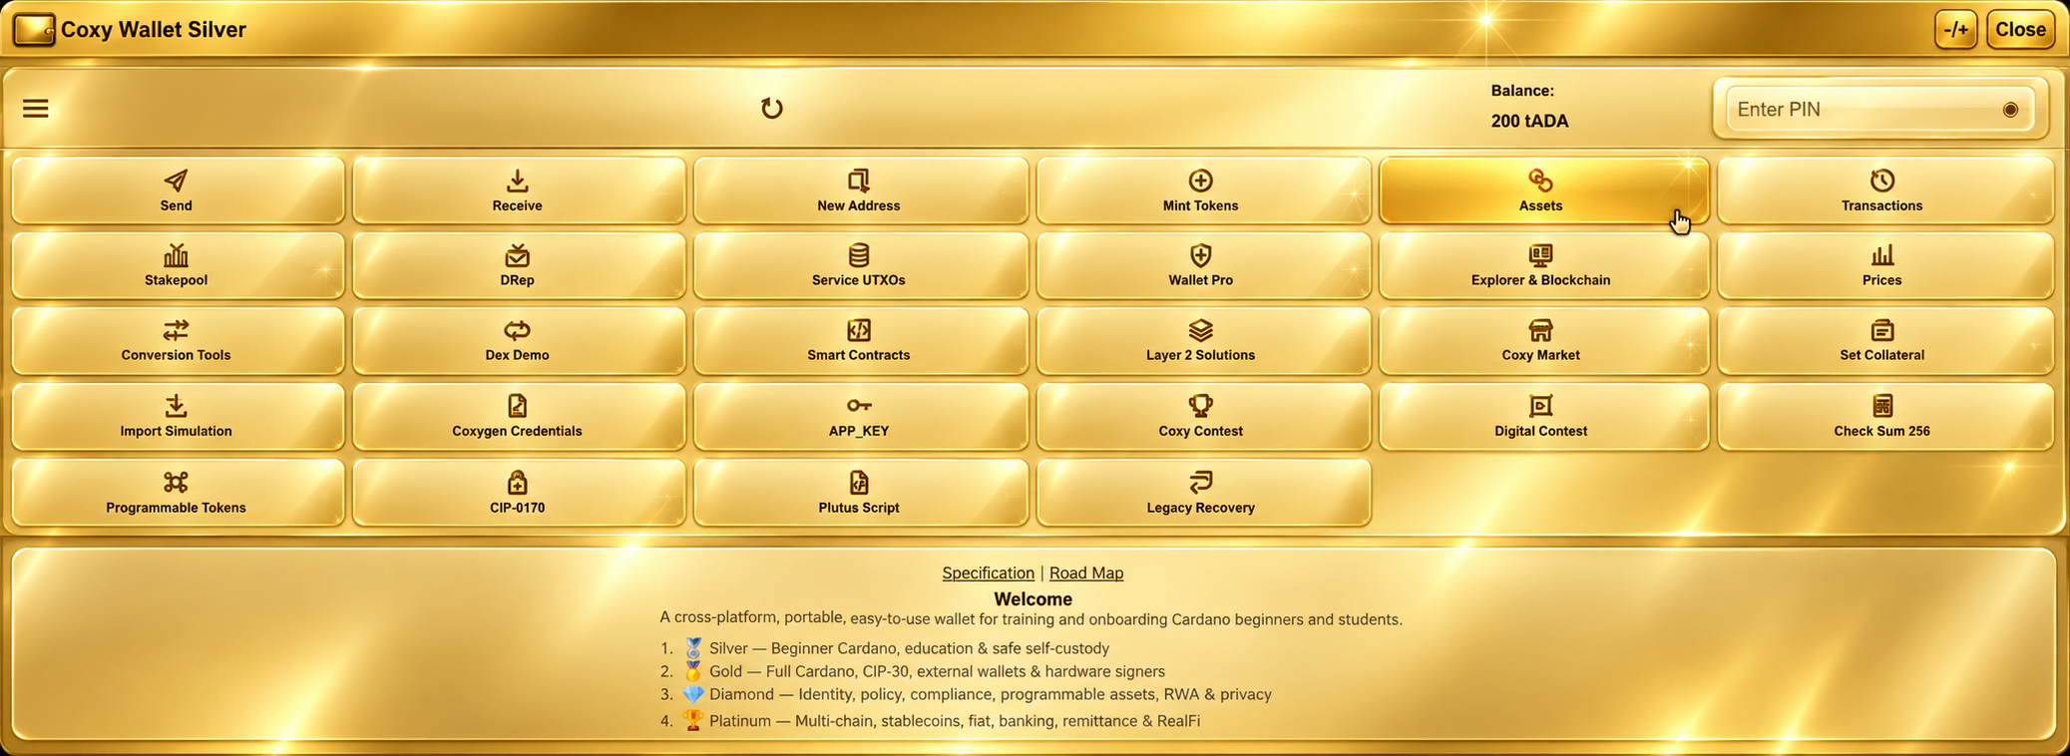This screenshot has height=756, width=2070.
Task: Open DRep
Action: click(519, 265)
